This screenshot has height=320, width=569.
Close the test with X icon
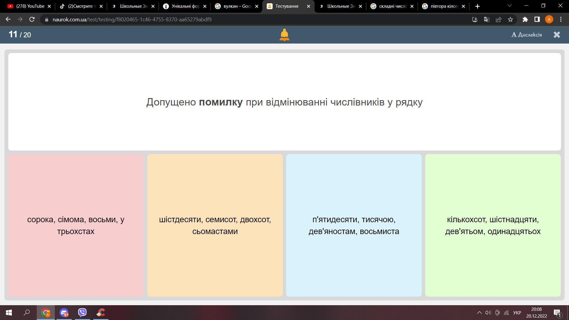557,35
